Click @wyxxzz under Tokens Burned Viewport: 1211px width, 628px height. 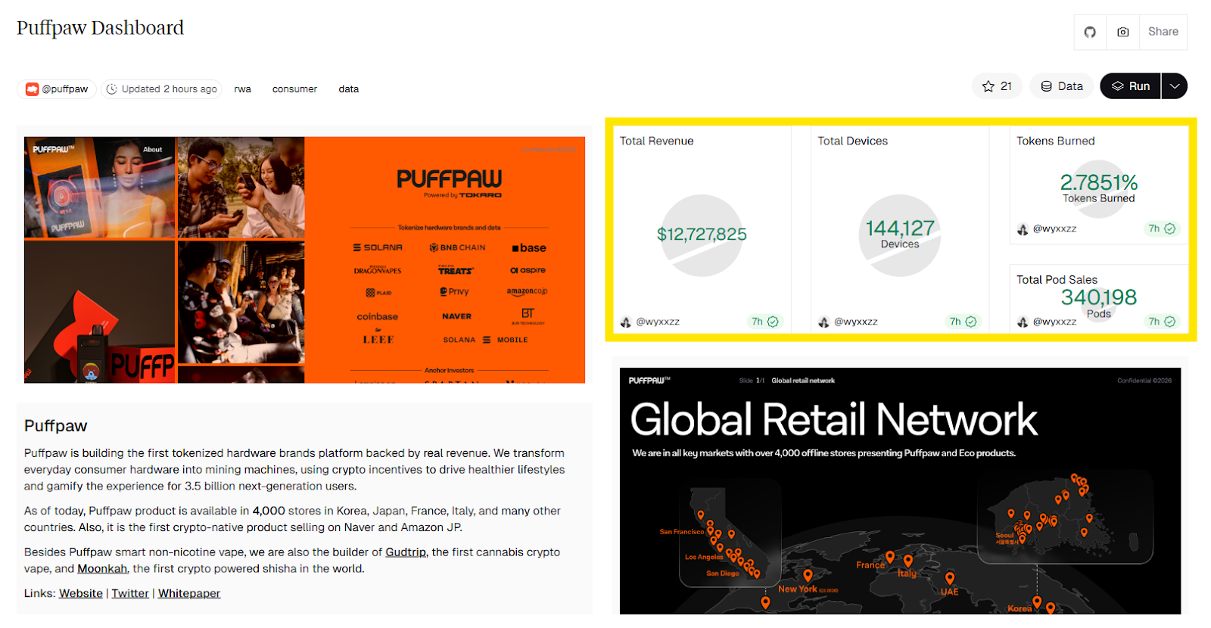(x=1054, y=229)
